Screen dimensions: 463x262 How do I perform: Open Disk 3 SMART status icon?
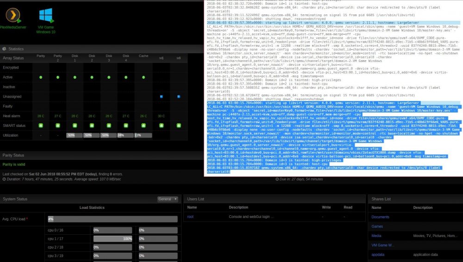(x=109, y=125)
